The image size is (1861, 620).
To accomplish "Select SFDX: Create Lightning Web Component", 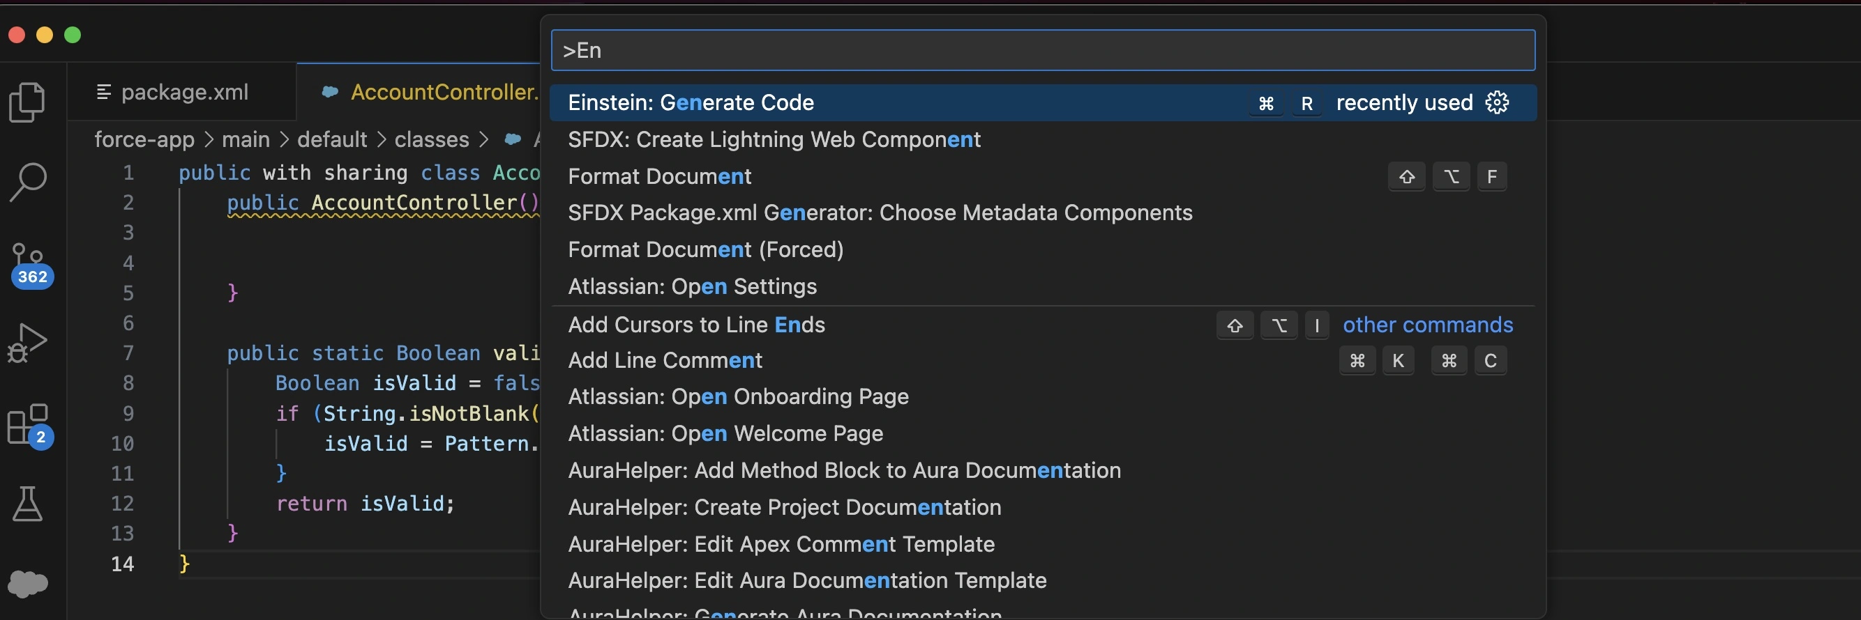I will (1043, 139).
